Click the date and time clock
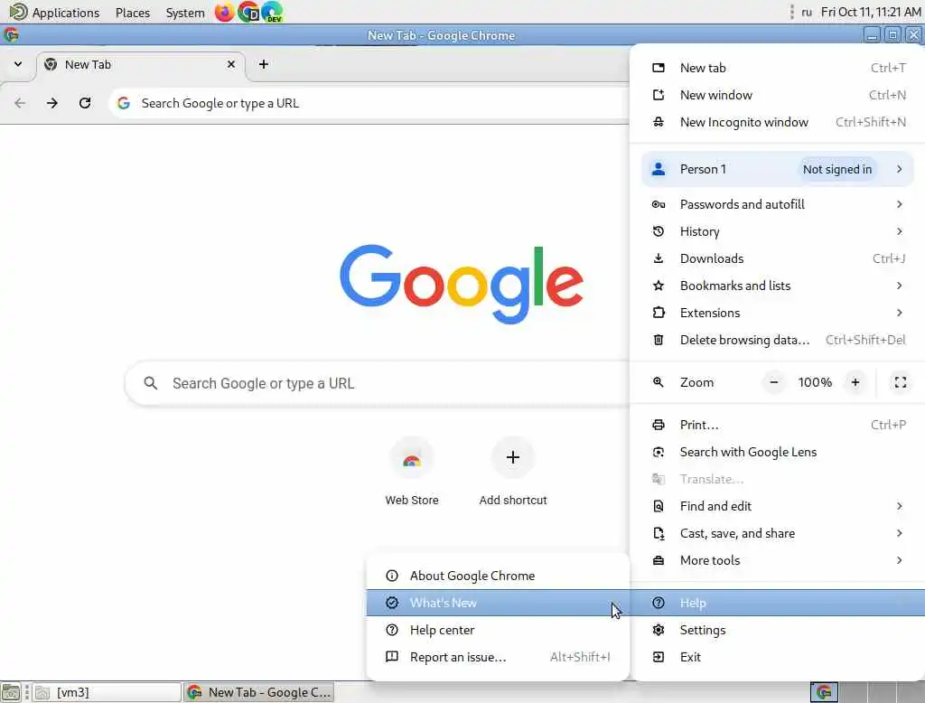925x703 pixels. click(x=871, y=12)
